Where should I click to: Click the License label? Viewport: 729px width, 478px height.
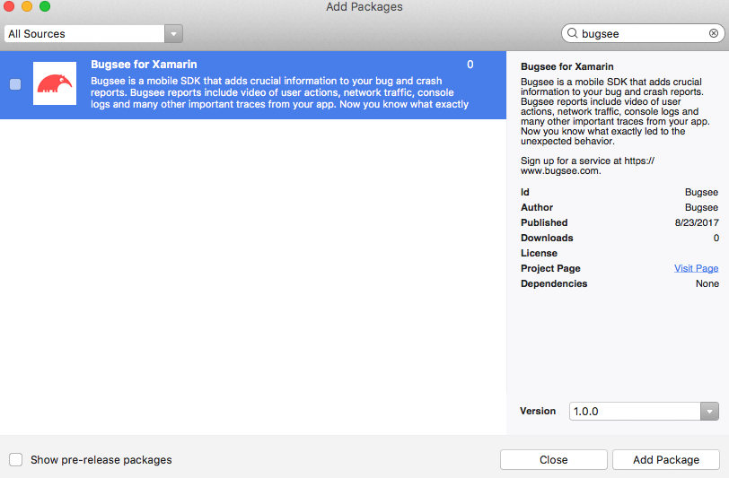point(539,253)
